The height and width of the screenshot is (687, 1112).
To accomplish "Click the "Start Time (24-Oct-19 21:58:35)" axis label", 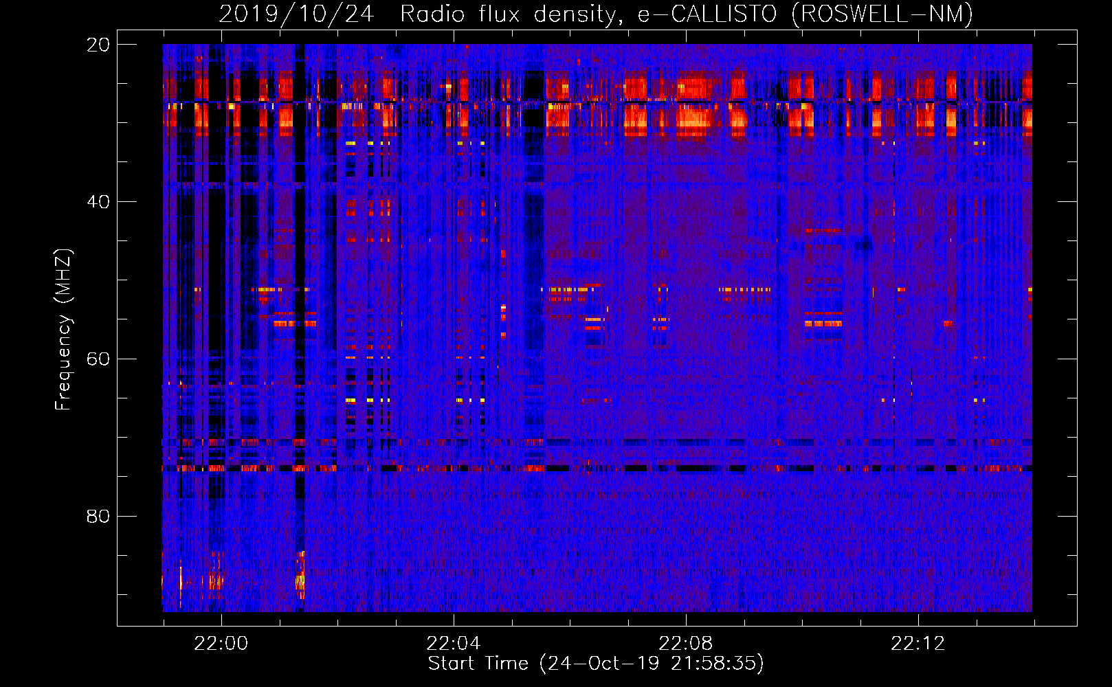I will pyautogui.click(x=596, y=664).
